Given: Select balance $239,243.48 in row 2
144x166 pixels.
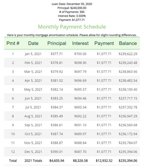Looking at the screenshot, I should [128, 63].
